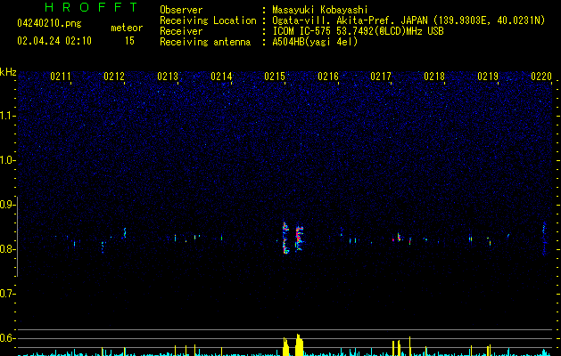
Task: Click the HROFFT title text
Action: tap(91, 7)
